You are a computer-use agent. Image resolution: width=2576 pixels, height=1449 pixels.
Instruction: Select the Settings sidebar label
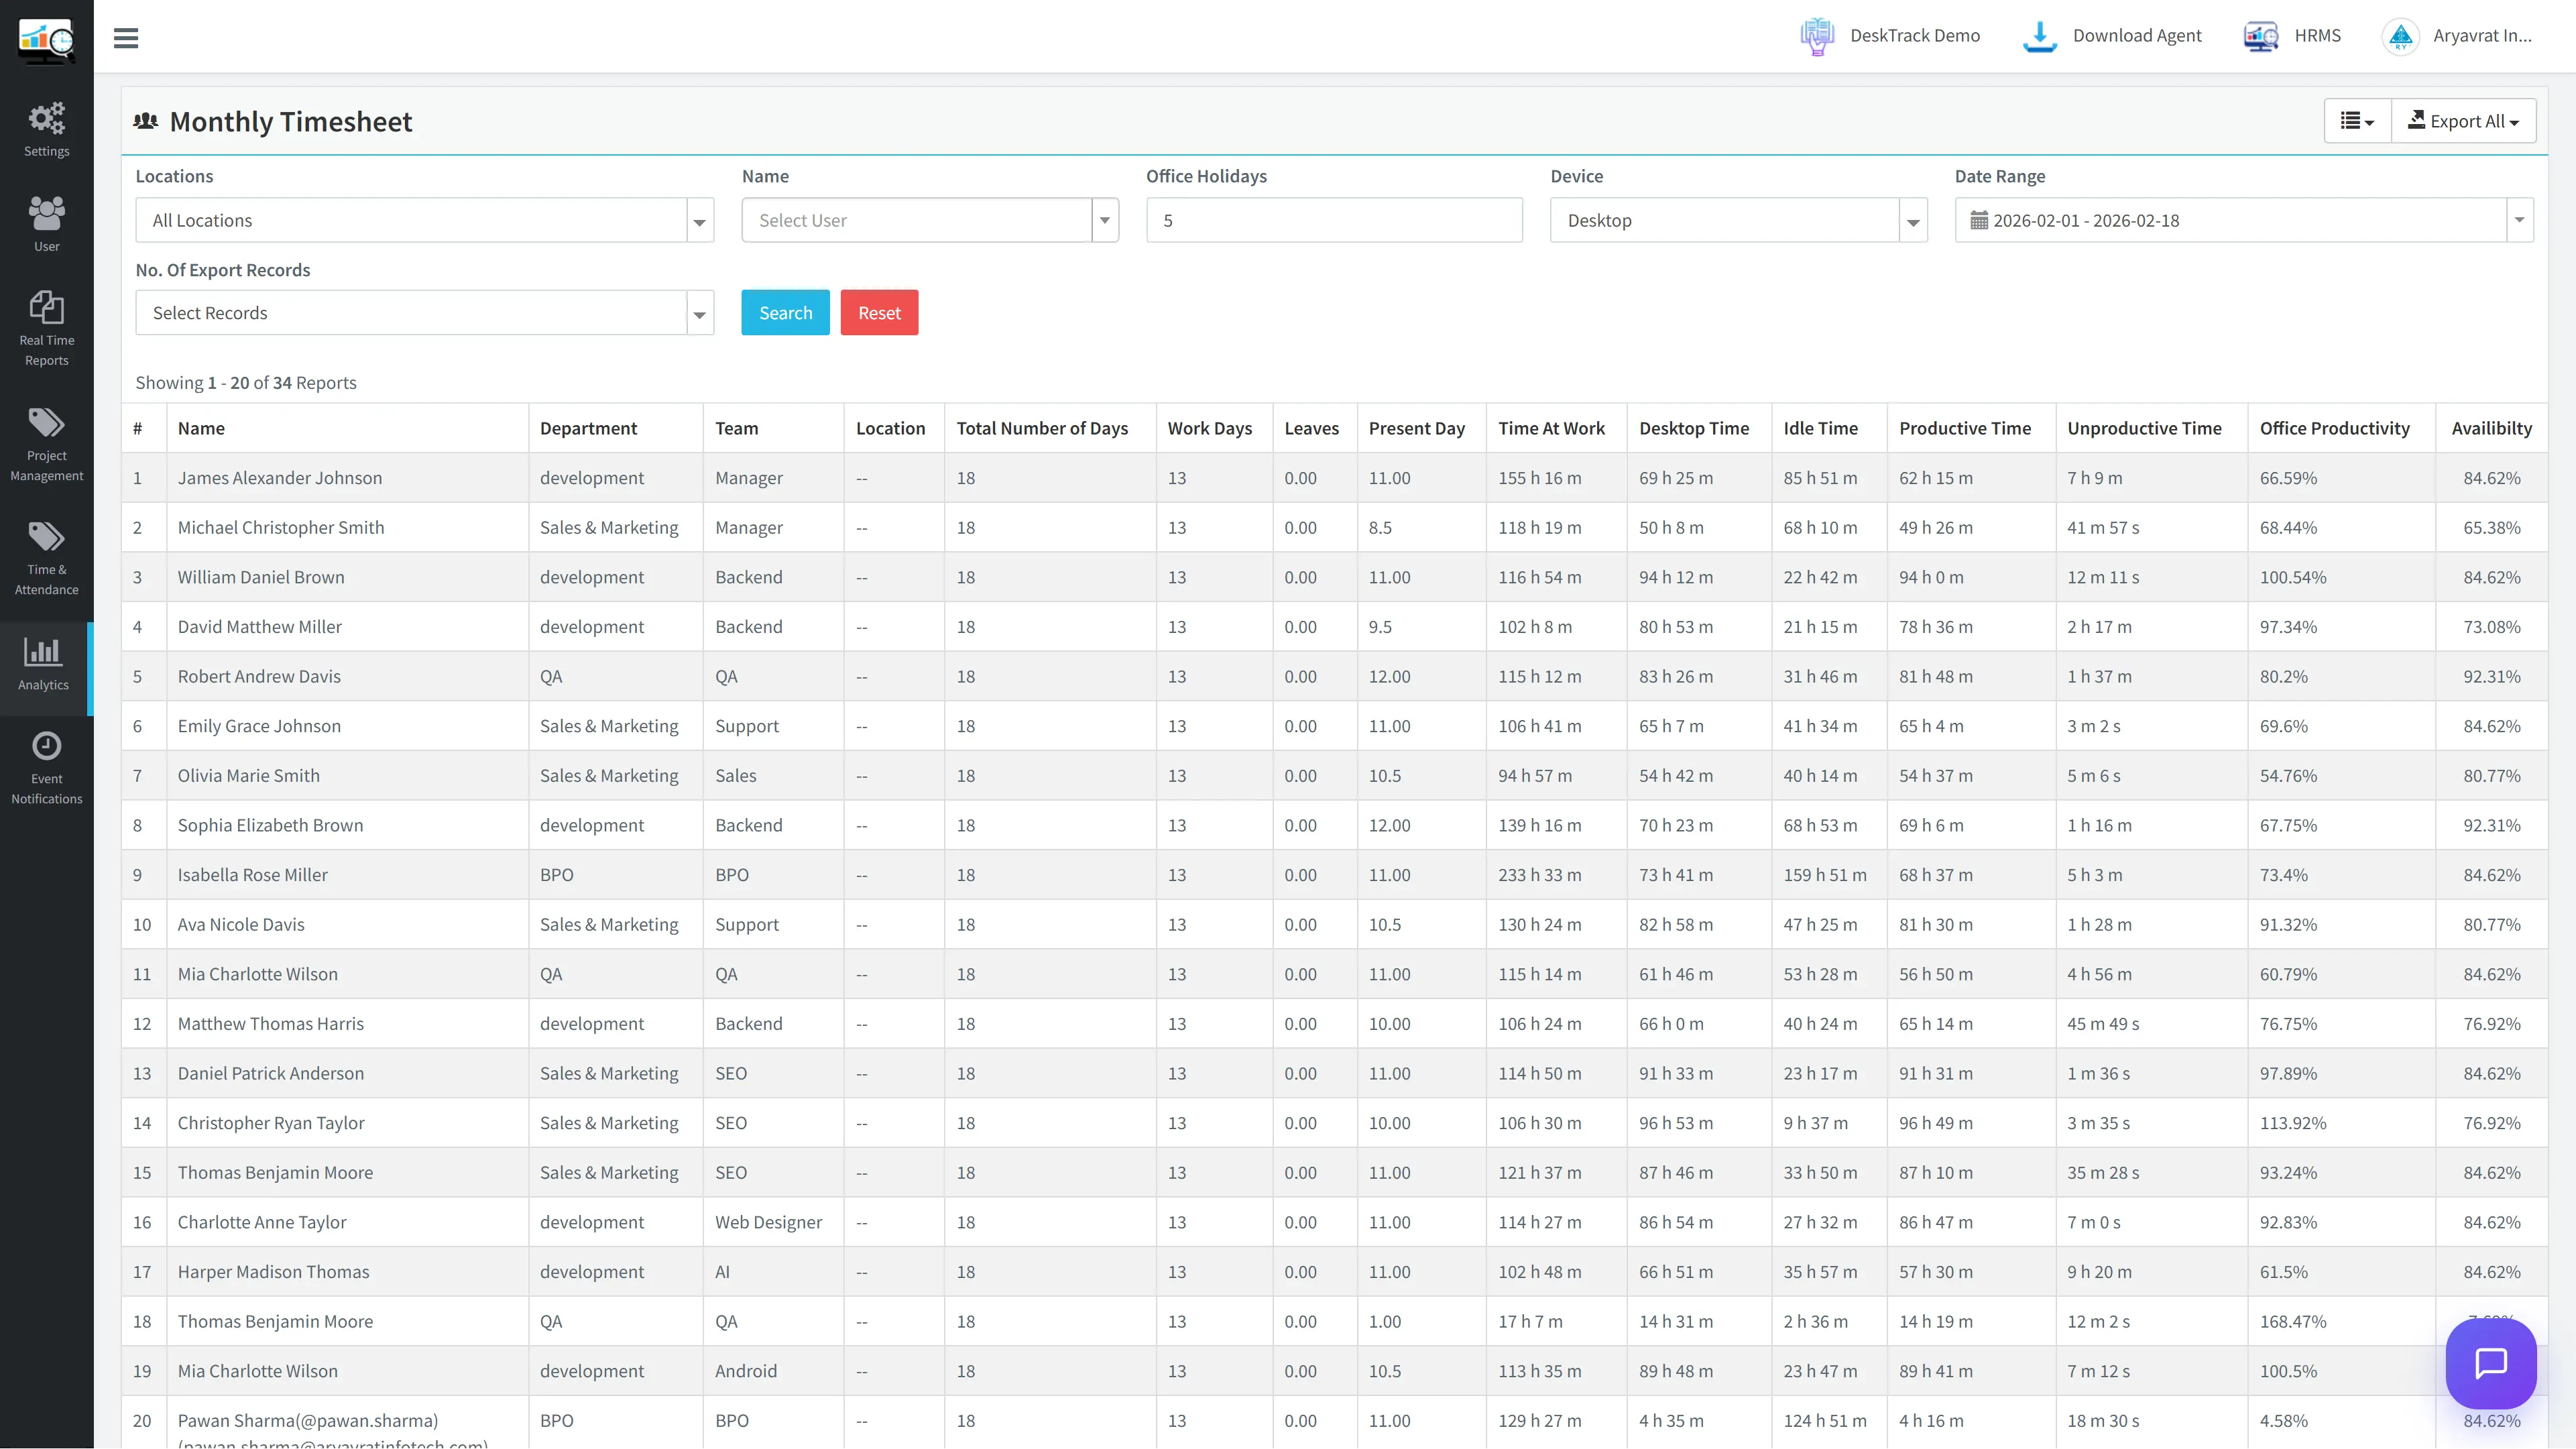coord(46,151)
